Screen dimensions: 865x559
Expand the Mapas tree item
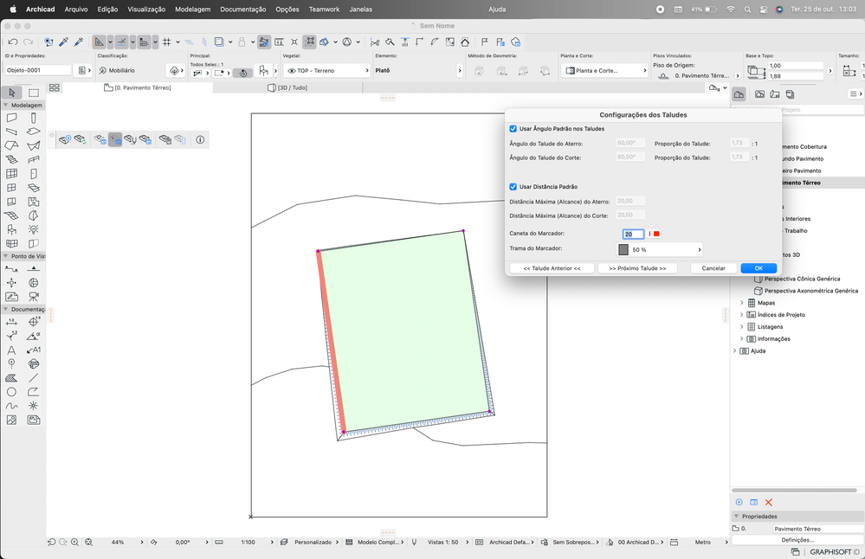pyautogui.click(x=741, y=303)
